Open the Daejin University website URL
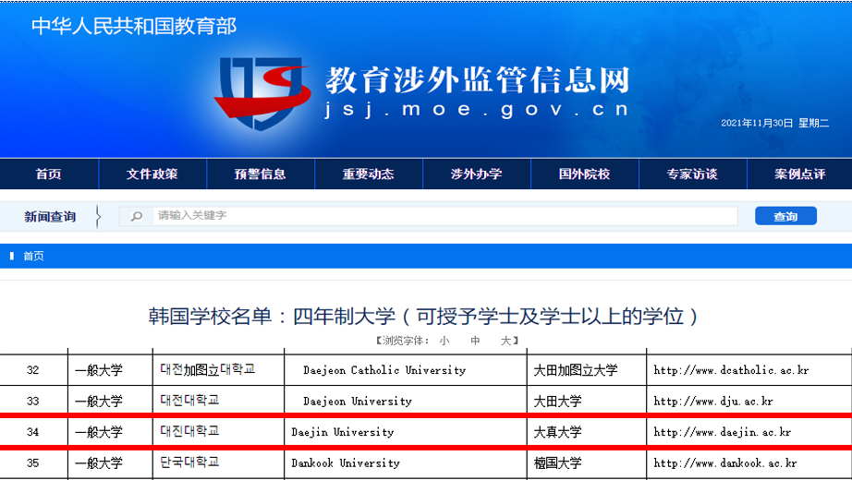The image size is (852, 480). [x=722, y=432]
